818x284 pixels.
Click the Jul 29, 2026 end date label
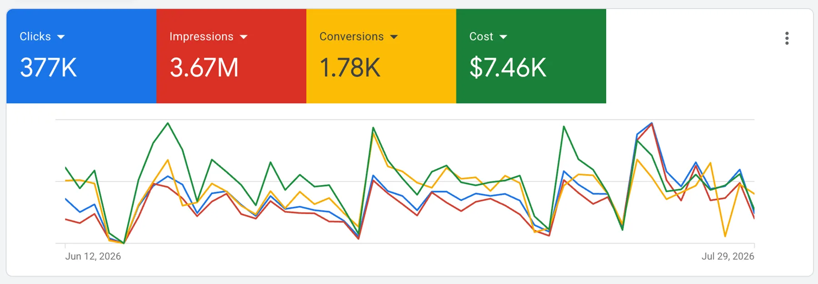pyautogui.click(x=728, y=256)
